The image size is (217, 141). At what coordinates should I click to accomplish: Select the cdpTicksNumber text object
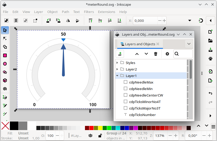coord(142,115)
